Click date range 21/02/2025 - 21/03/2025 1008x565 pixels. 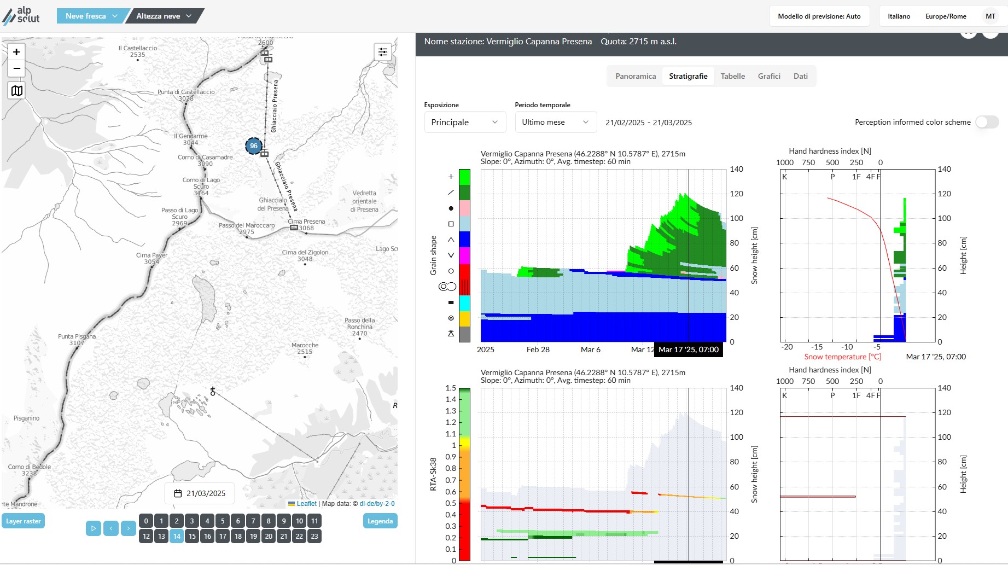tap(649, 123)
